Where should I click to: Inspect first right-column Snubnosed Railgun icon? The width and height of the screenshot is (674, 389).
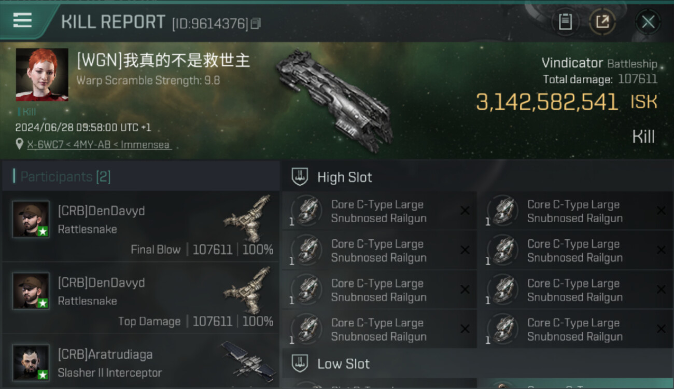[x=503, y=211]
